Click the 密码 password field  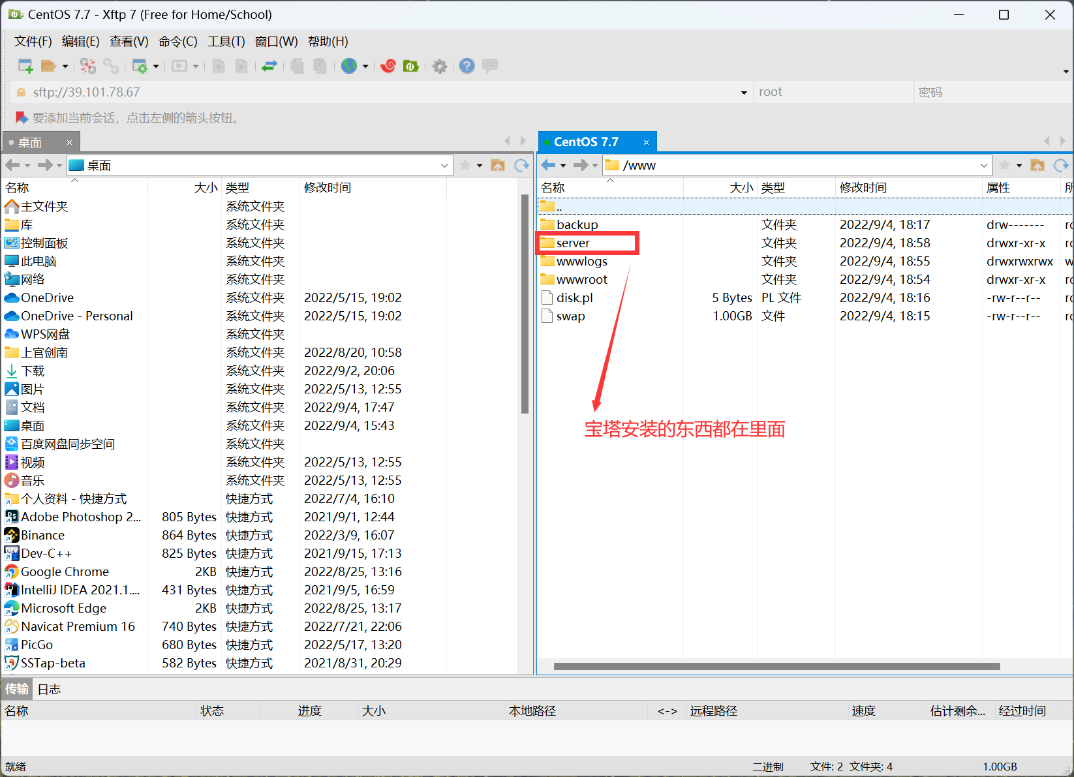pos(993,93)
